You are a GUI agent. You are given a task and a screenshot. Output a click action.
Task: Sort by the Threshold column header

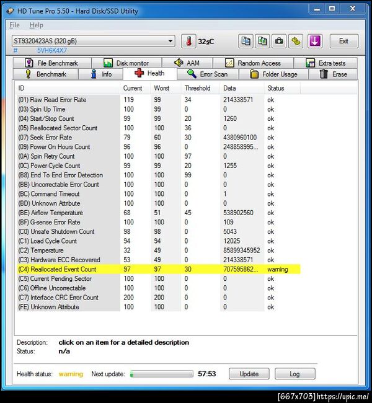(x=200, y=88)
